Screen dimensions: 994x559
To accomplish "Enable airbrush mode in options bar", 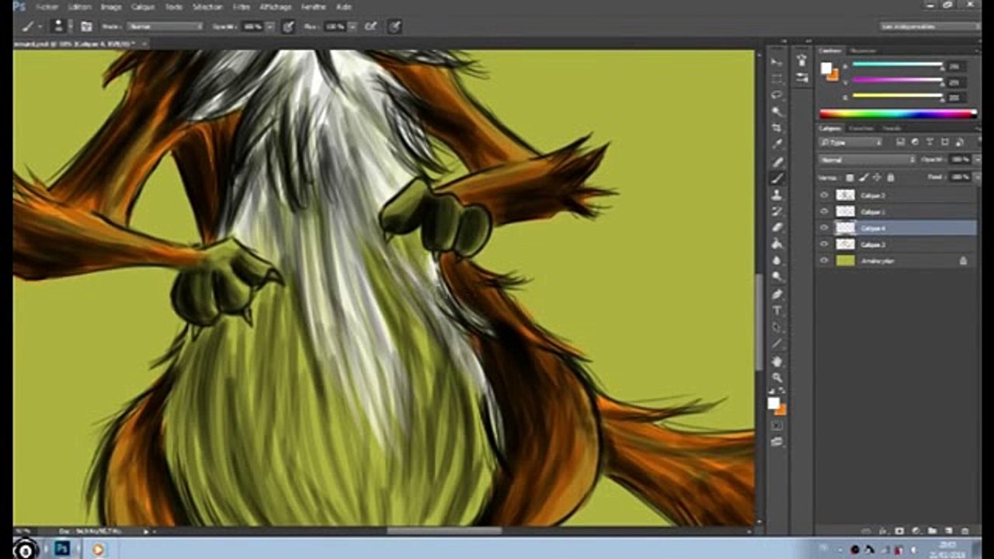I will pyautogui.click(x=370, y=26).
